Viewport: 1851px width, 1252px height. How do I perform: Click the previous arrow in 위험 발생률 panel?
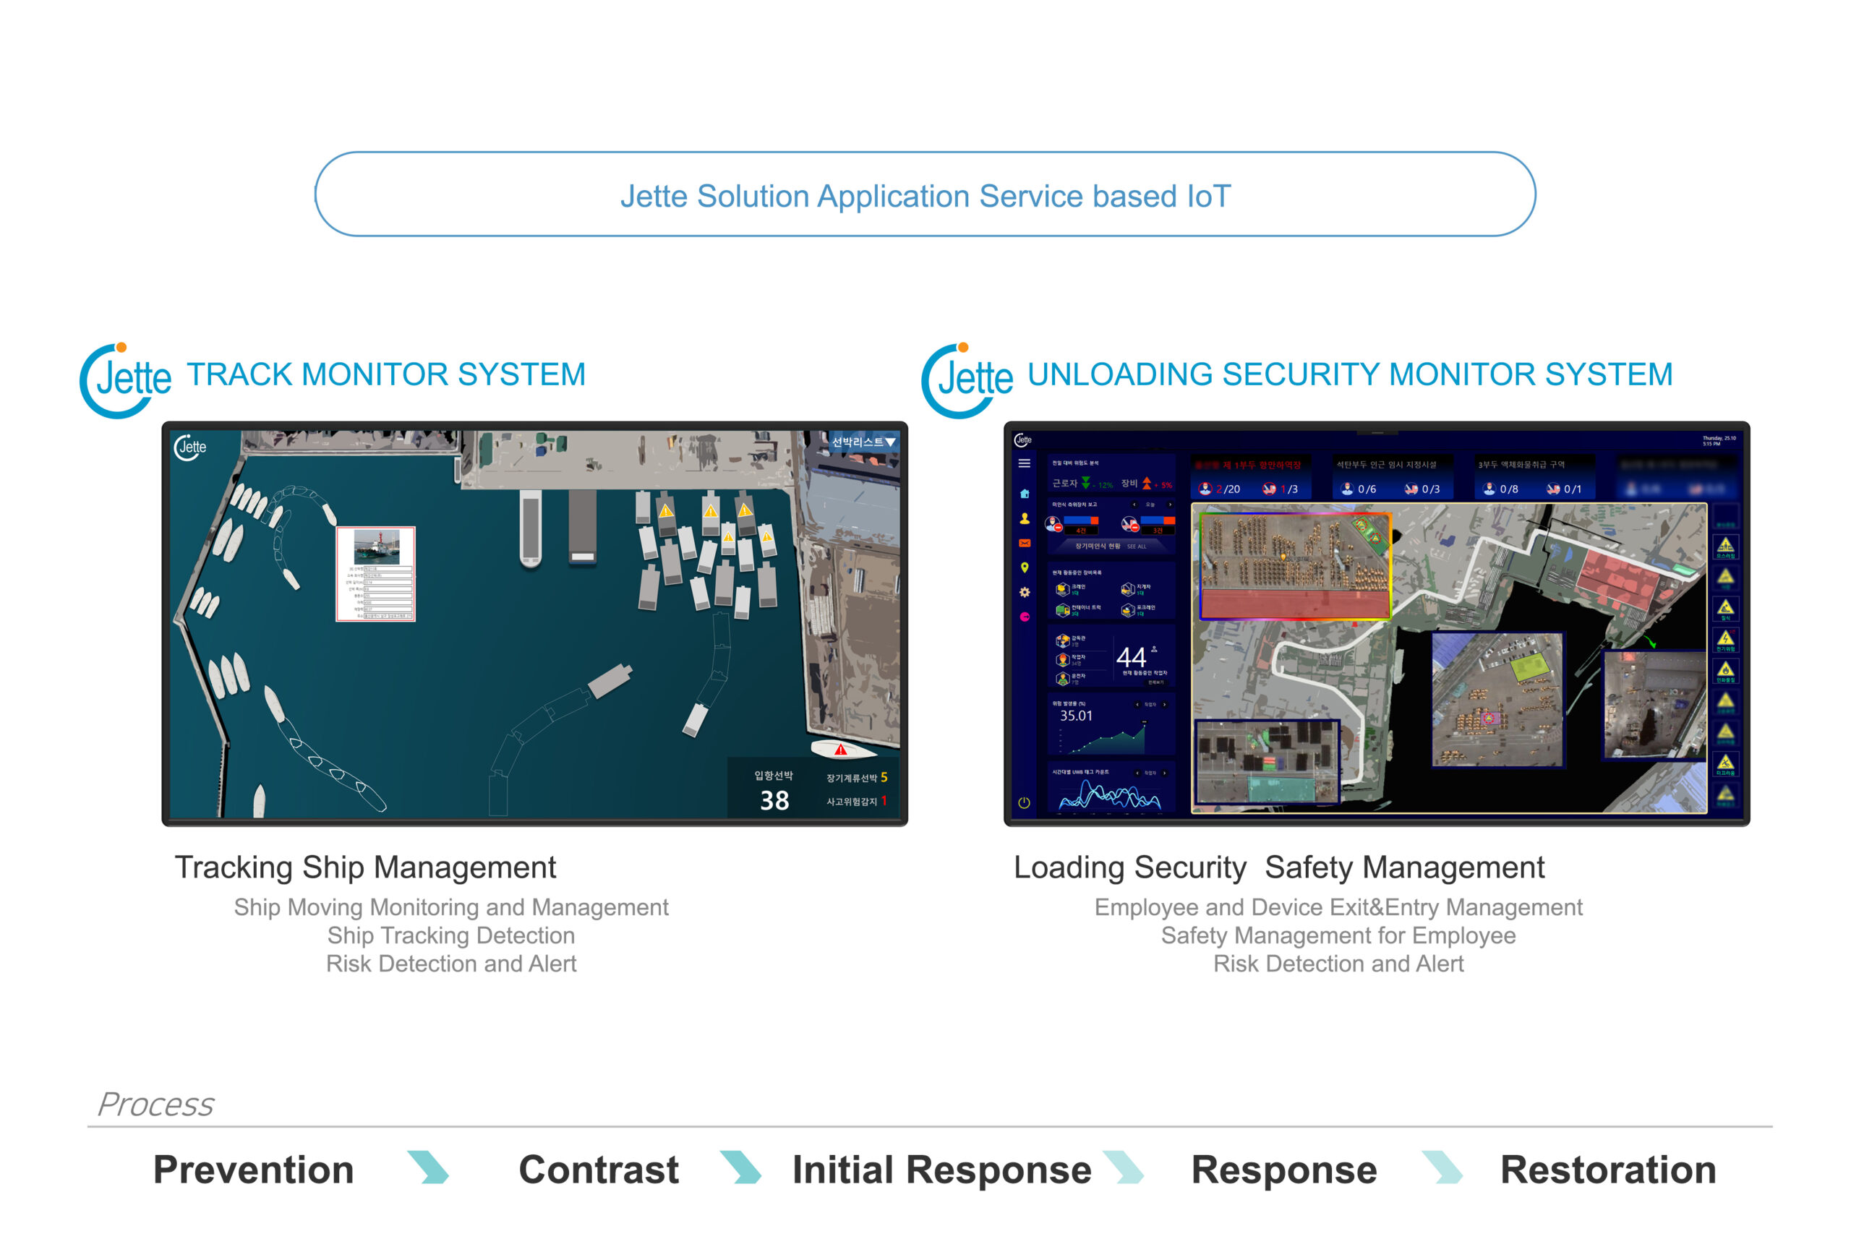pyautogui.click(x=1137, y=705)
